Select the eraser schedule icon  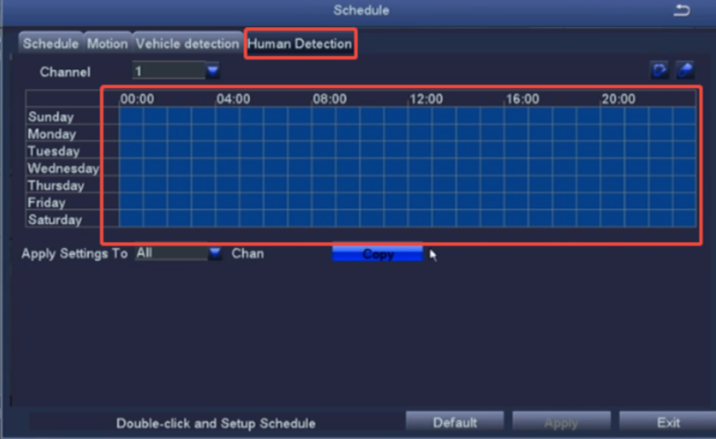click(x=684, y=70)
